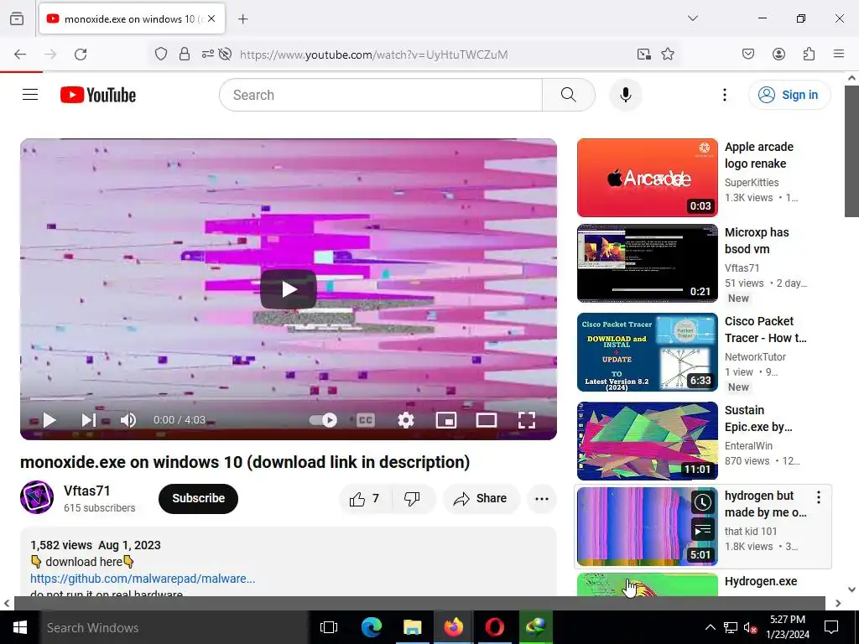Viewport: 859px width, 644px height.
Task: Toggle closed captions CC
Action: [366, 420]
